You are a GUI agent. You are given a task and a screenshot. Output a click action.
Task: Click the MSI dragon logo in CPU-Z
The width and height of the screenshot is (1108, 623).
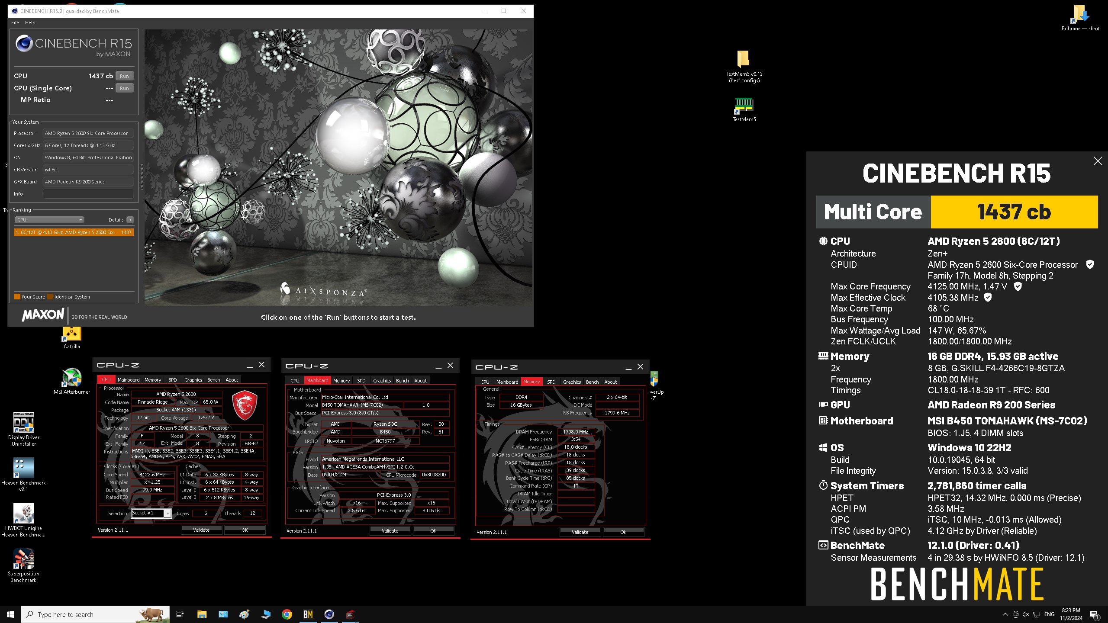click(245, 405)
